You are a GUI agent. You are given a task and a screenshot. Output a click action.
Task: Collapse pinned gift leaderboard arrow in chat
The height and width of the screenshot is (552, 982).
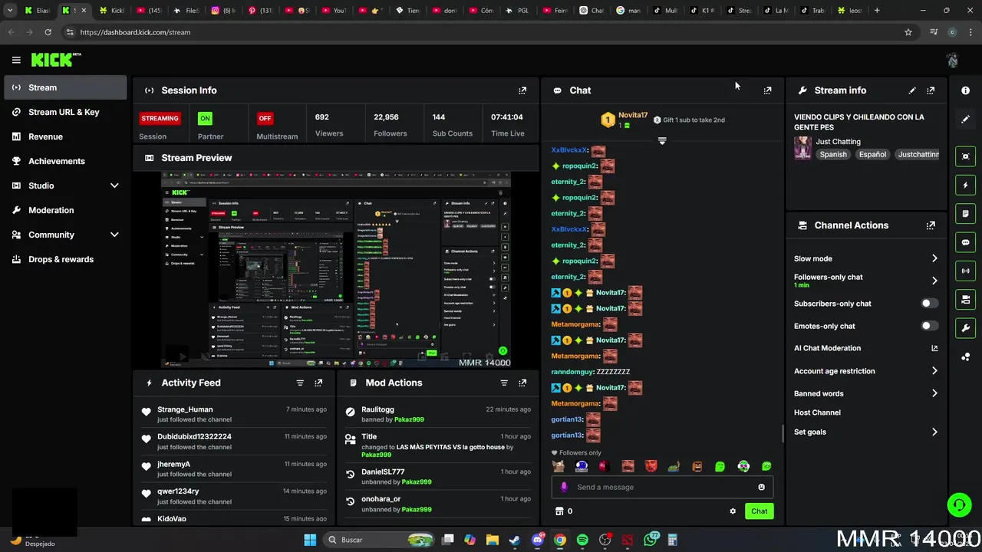pyautogui.click(x=662, y=141)
